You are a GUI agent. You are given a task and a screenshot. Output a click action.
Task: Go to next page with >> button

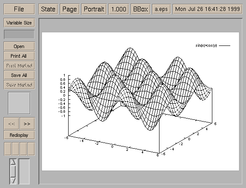[27, 124]
